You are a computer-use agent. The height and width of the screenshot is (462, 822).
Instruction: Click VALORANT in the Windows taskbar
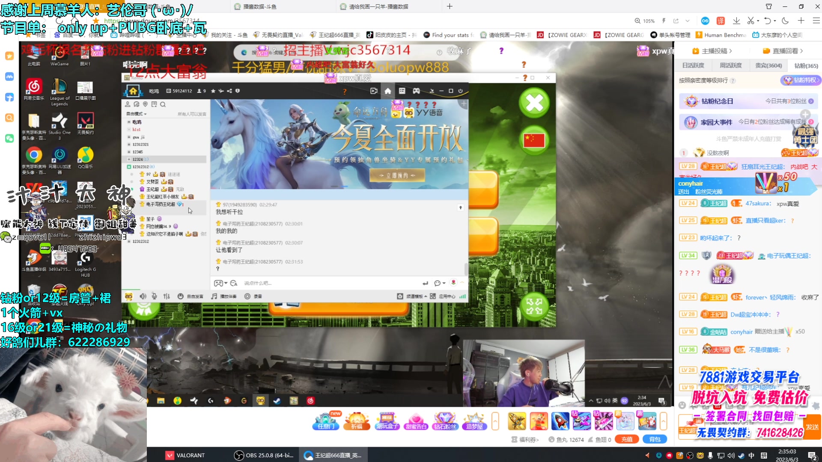(x=185, y=455)
